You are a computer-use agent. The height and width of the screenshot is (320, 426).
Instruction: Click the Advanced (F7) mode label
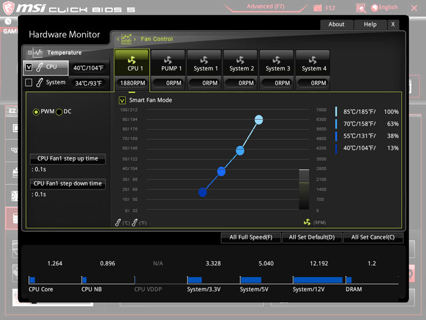[x=266, y=7]
